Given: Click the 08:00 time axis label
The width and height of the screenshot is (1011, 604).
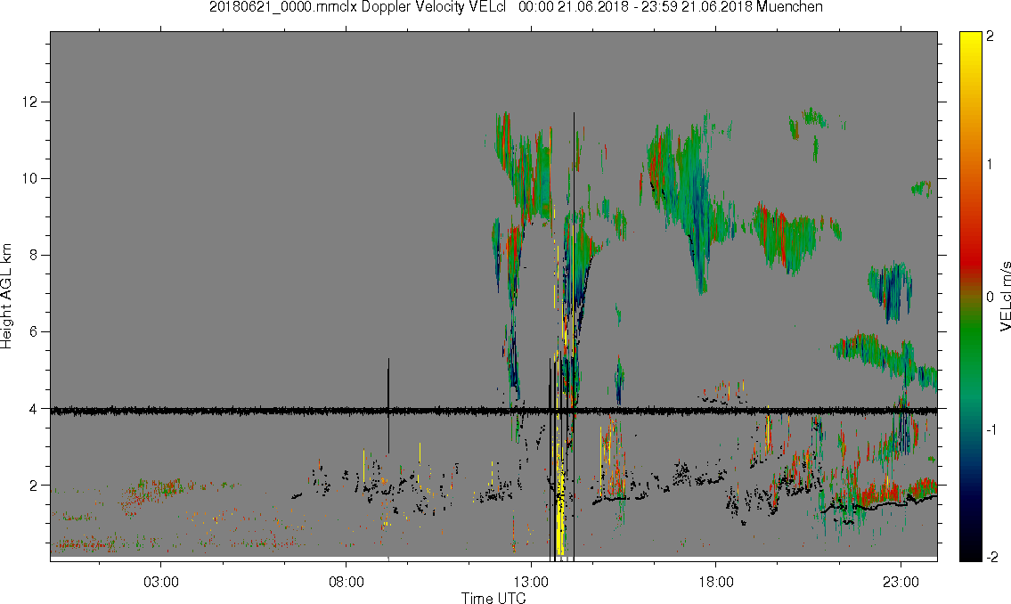Looking at the screenshot, I should tap(346, 582).
